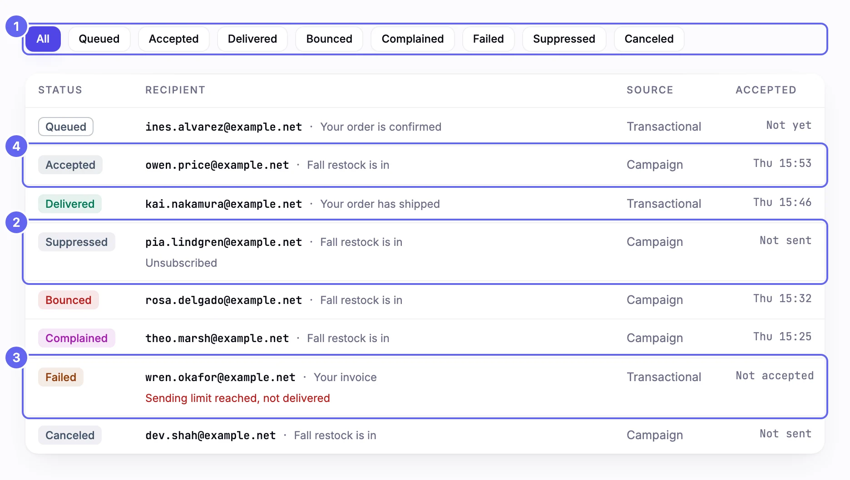850x480 pixels.
Task: Click the green Delivered status badge
Action: tap(70, 204)
